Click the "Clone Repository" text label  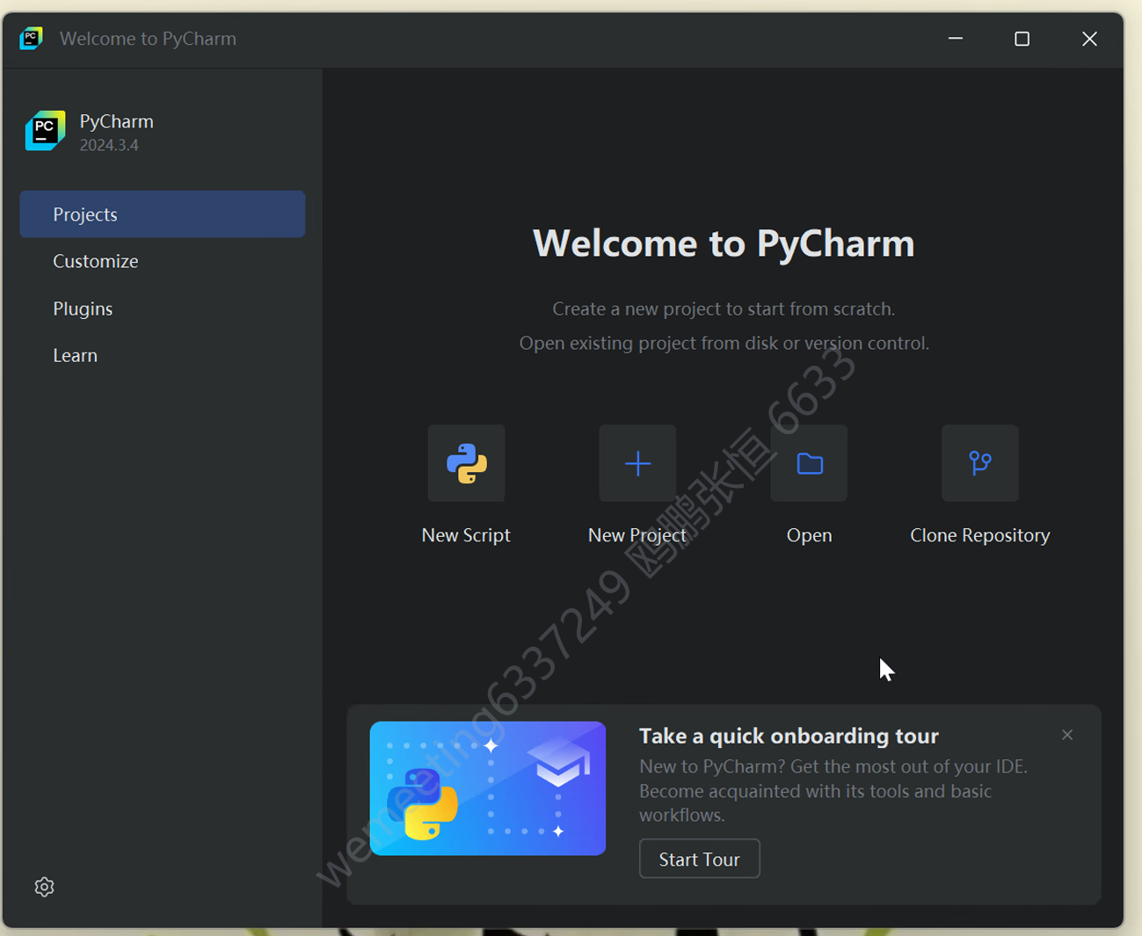pyautogui.click(x=979, y=535)
